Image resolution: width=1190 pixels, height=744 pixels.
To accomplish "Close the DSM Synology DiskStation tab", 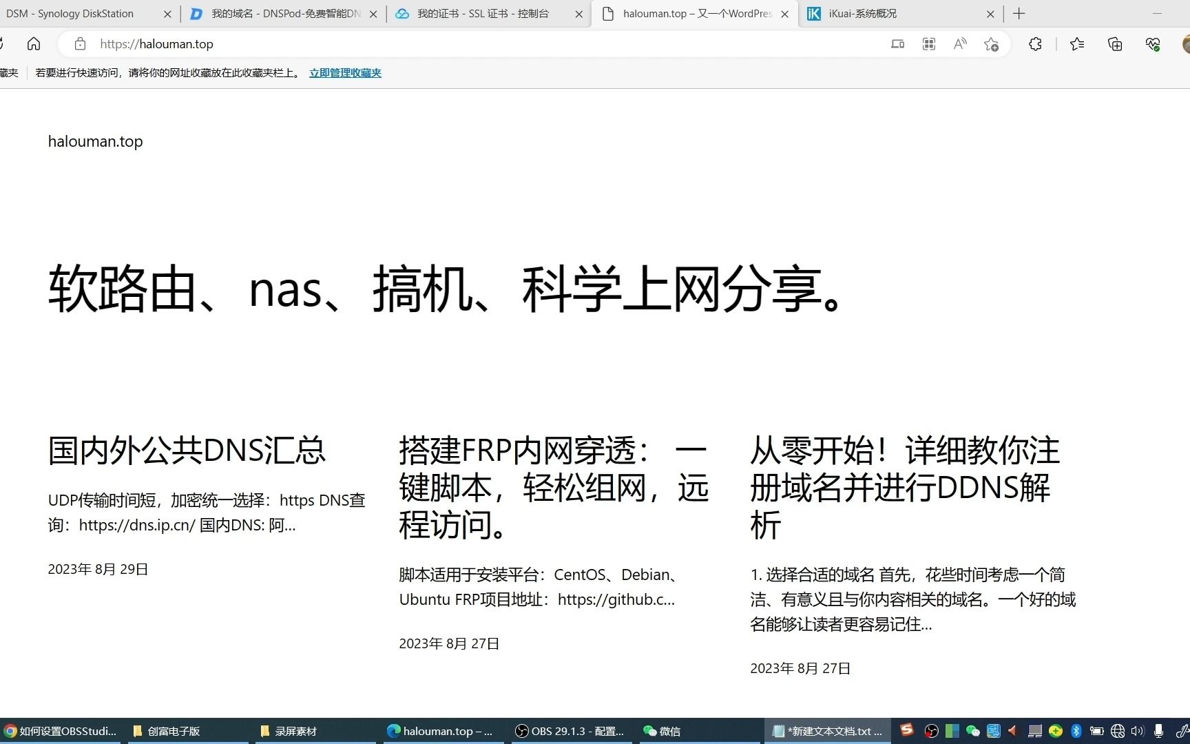I will pyautogui.click(x=167, y=14).
